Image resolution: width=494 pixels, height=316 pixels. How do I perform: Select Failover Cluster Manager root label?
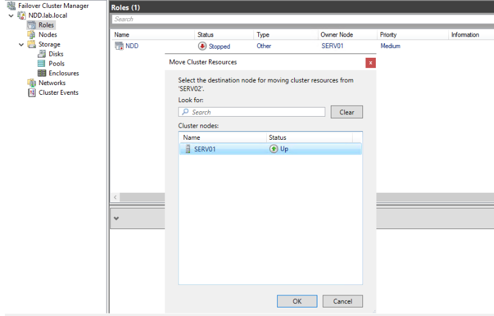point(53,5)
